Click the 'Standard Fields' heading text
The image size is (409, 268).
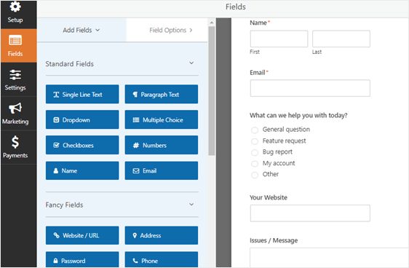(x=70, y=64)
